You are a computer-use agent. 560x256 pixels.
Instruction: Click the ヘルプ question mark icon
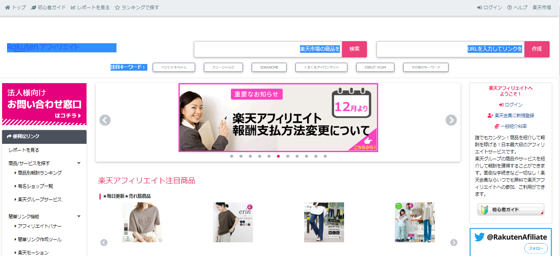point(509,7)
